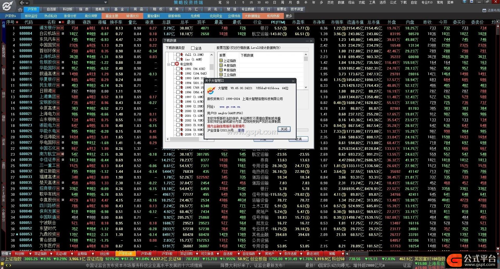Click the 大智慧 logo at top-left
Screen dimensions: 500x269
(x=8, y=6)
